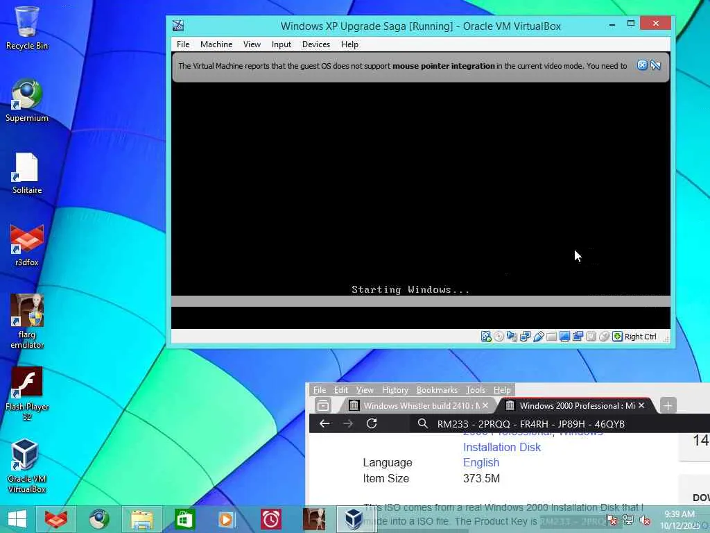Click the tab overview button left of tabs
This screenshot has width=710, height=533.
323,405
